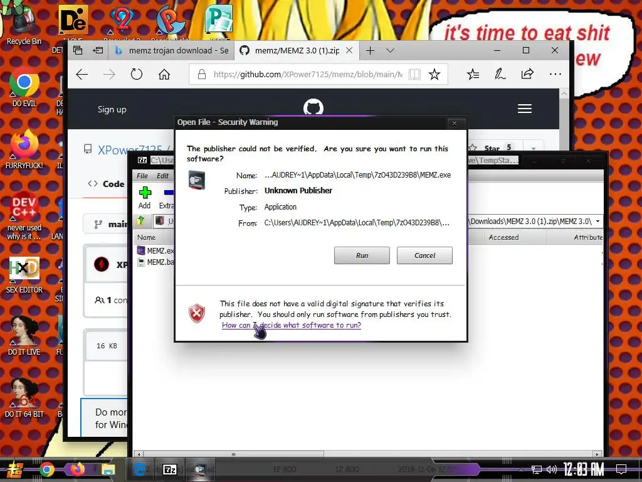The width and height of the screenshot is (642, 482).
Task: Open the GitHub hamburger menu
Action: 525,109
